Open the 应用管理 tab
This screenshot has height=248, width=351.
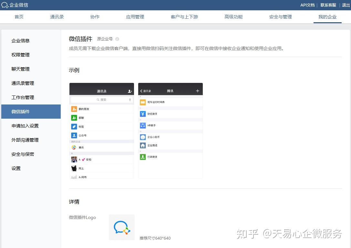(x=135, y=17)
